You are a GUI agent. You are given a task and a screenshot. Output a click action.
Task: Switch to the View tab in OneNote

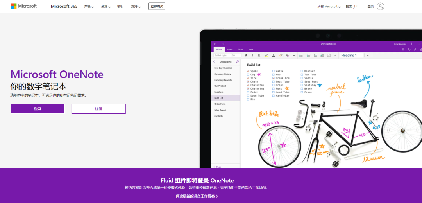pyautogui.click(x=251, y=49)
